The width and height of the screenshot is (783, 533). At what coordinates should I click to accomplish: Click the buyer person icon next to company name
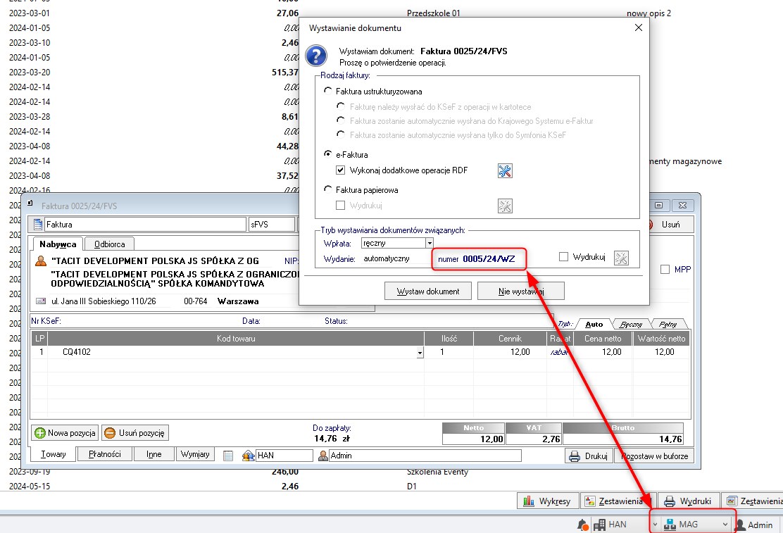pos(40,261)
